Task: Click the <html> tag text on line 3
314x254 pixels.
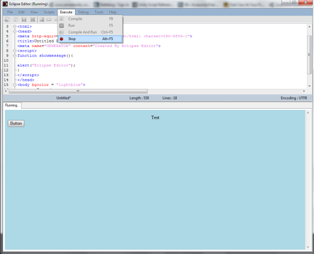Action: (24, 26)
